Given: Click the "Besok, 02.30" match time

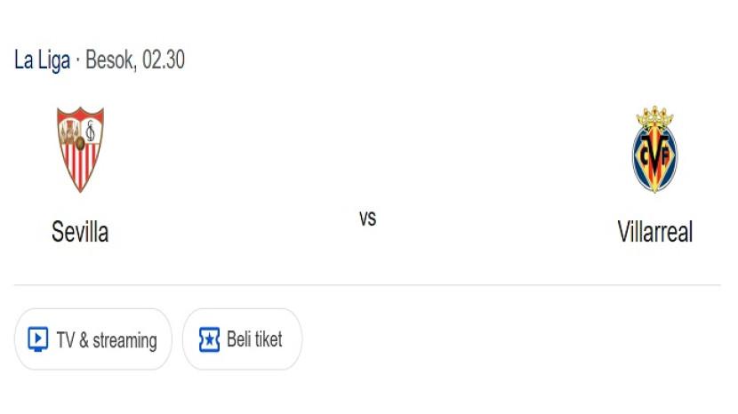Looking at the screenshot, I should tap(135, 60).
